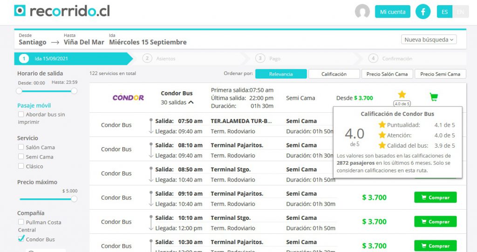Click the Atención star icon in the rating popup

(x=382, y=135)
